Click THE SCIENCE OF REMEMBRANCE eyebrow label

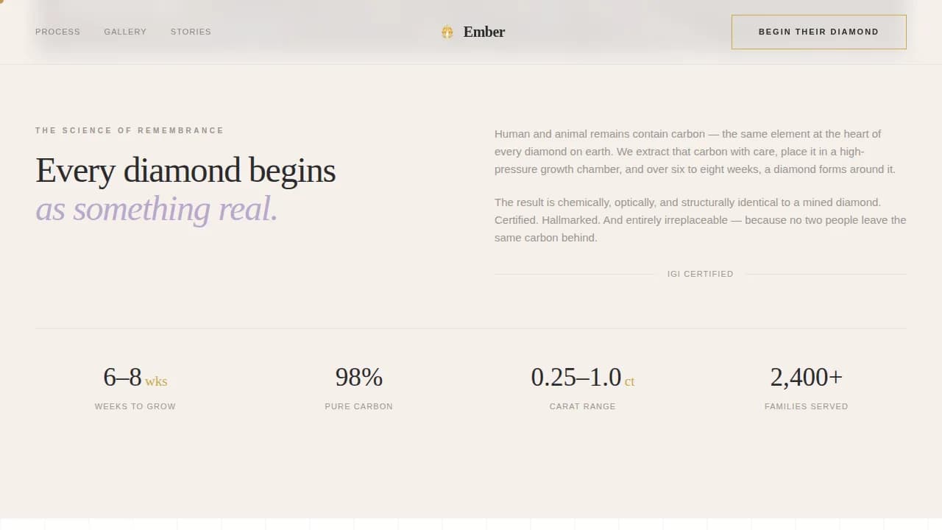click(x=130, y=130)
